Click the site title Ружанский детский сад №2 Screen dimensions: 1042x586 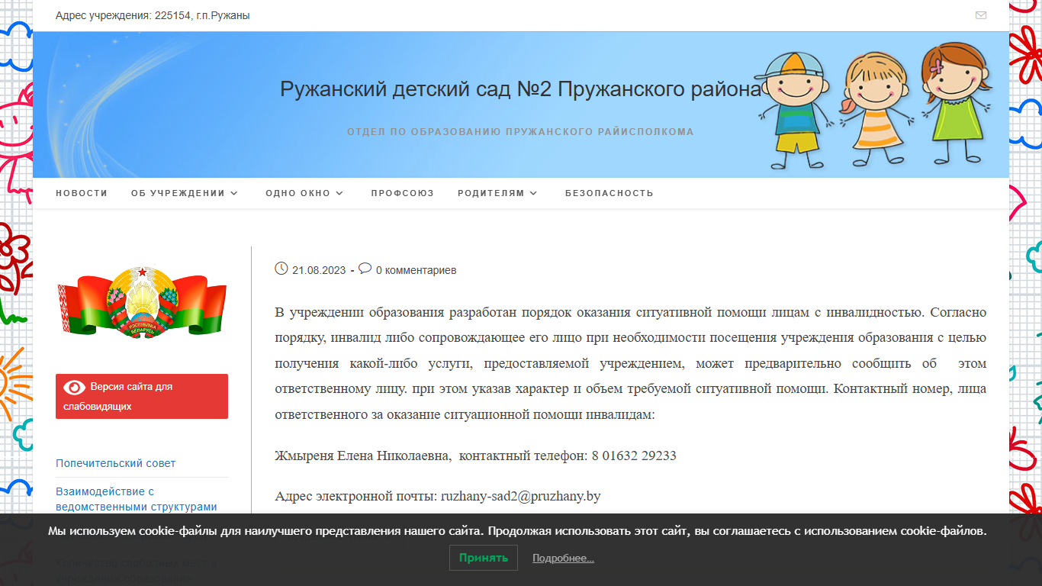pyautogui.click(x=521, y=89)
